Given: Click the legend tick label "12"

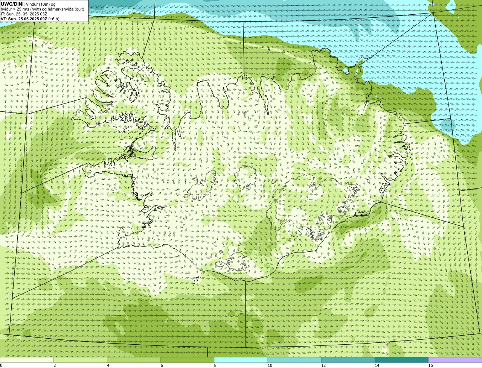Looking at the screenshot, I should coord(323,365).
